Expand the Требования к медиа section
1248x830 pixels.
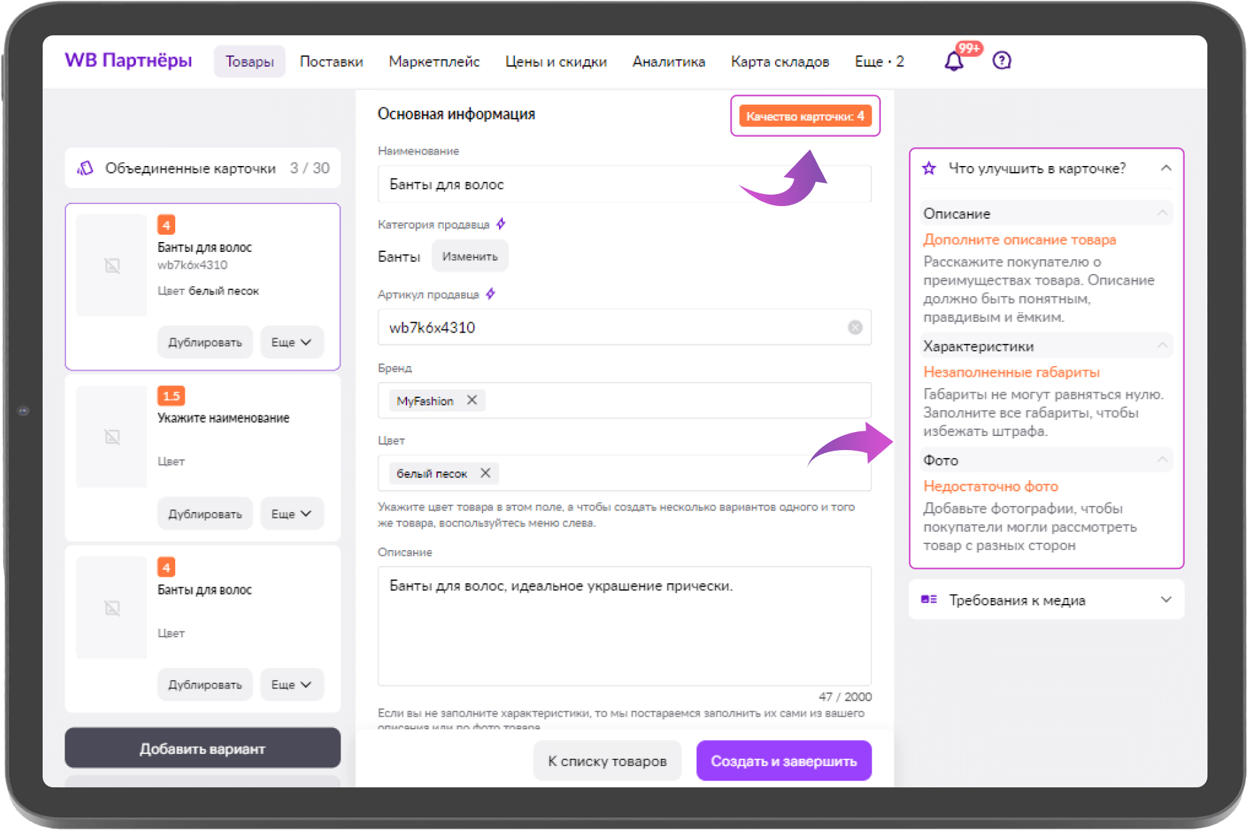(1165, 599)
